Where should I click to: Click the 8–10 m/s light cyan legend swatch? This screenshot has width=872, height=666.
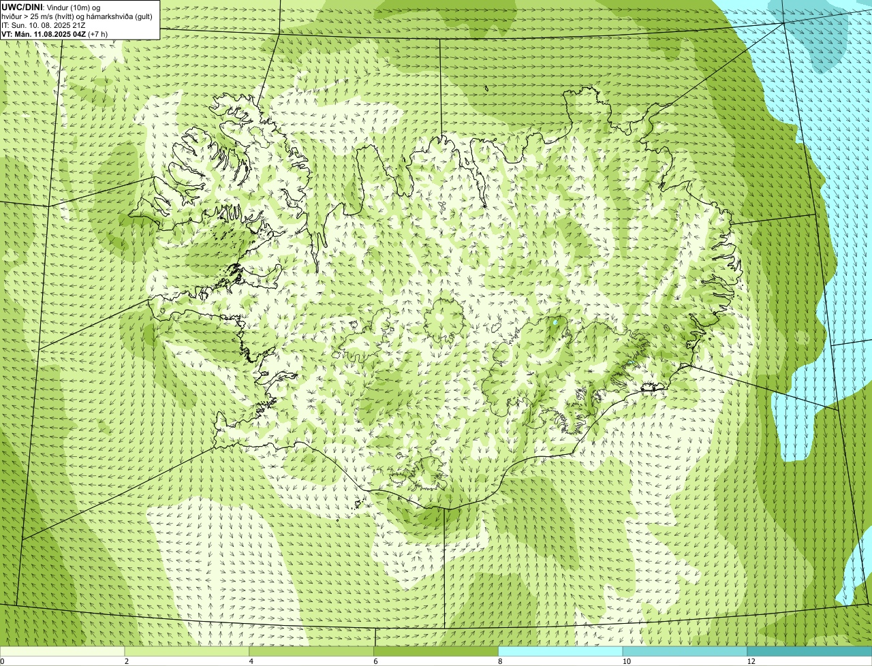tap(561, 652)
